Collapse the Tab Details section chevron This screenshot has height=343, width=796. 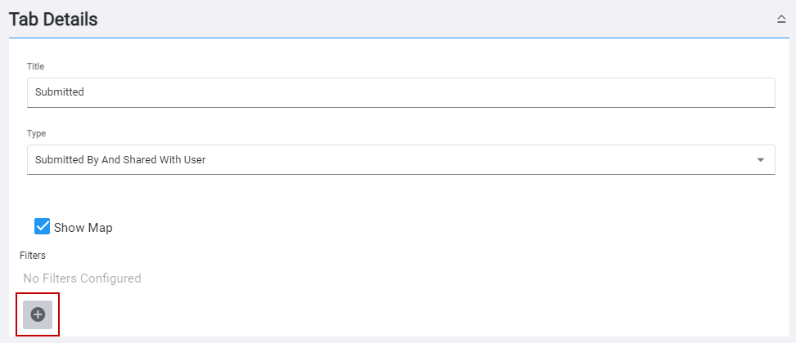click(781, 20)
